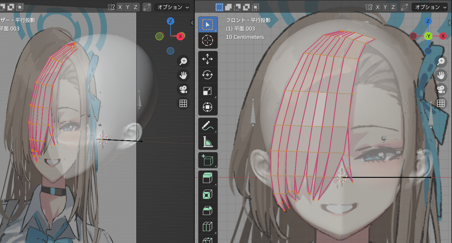Click the red X axis labelled on front viewport gizmo

point(443,36)
